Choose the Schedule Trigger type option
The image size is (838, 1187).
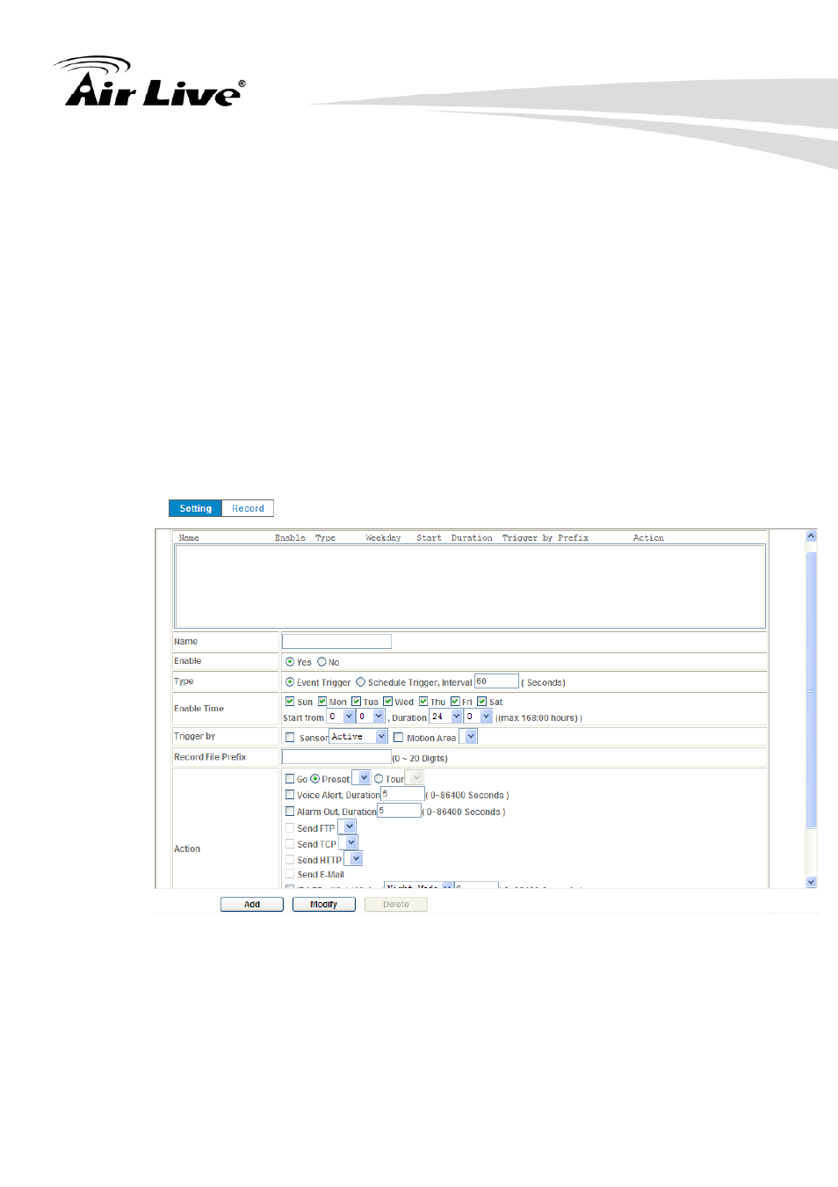tap(360, 682)
